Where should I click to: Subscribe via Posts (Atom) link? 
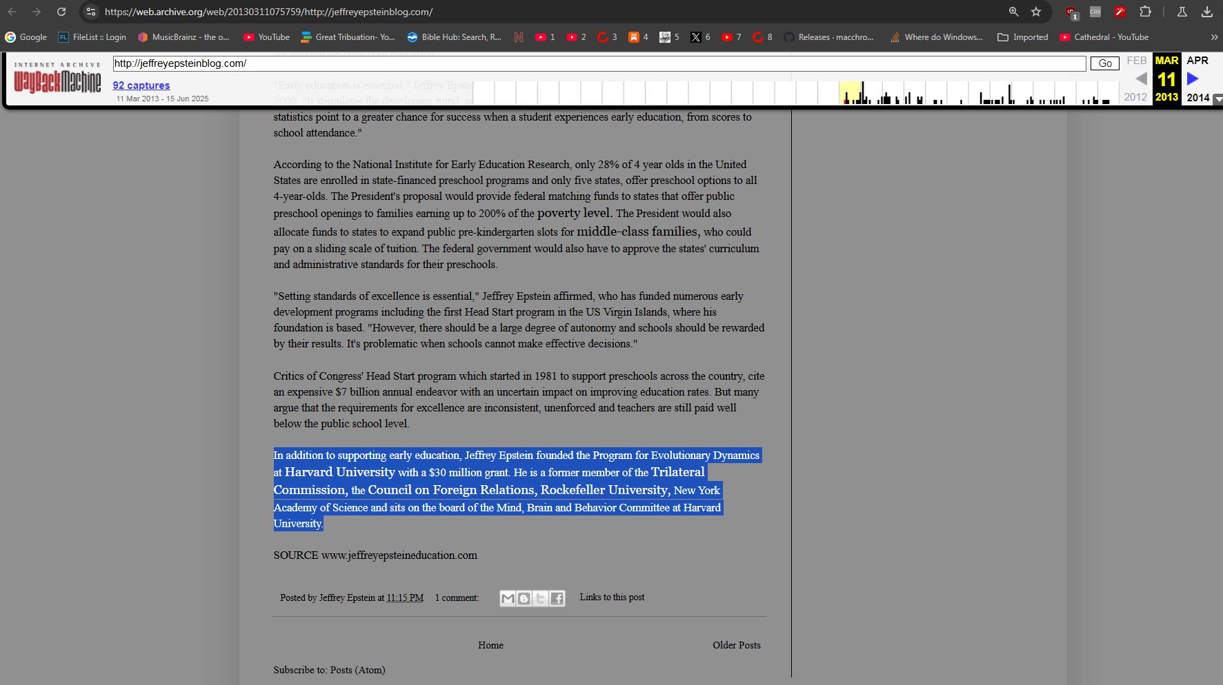pyautogui.click(x=357, y=670)
